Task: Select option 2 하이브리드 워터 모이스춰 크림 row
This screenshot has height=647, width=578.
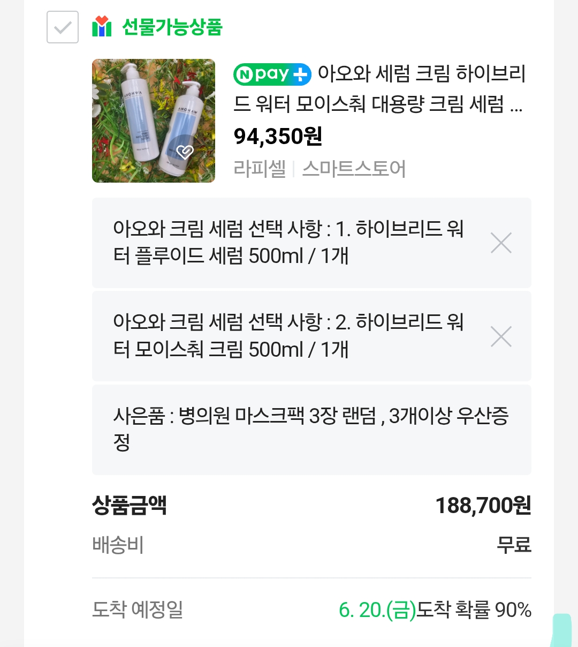Action: tap(311, 336)
